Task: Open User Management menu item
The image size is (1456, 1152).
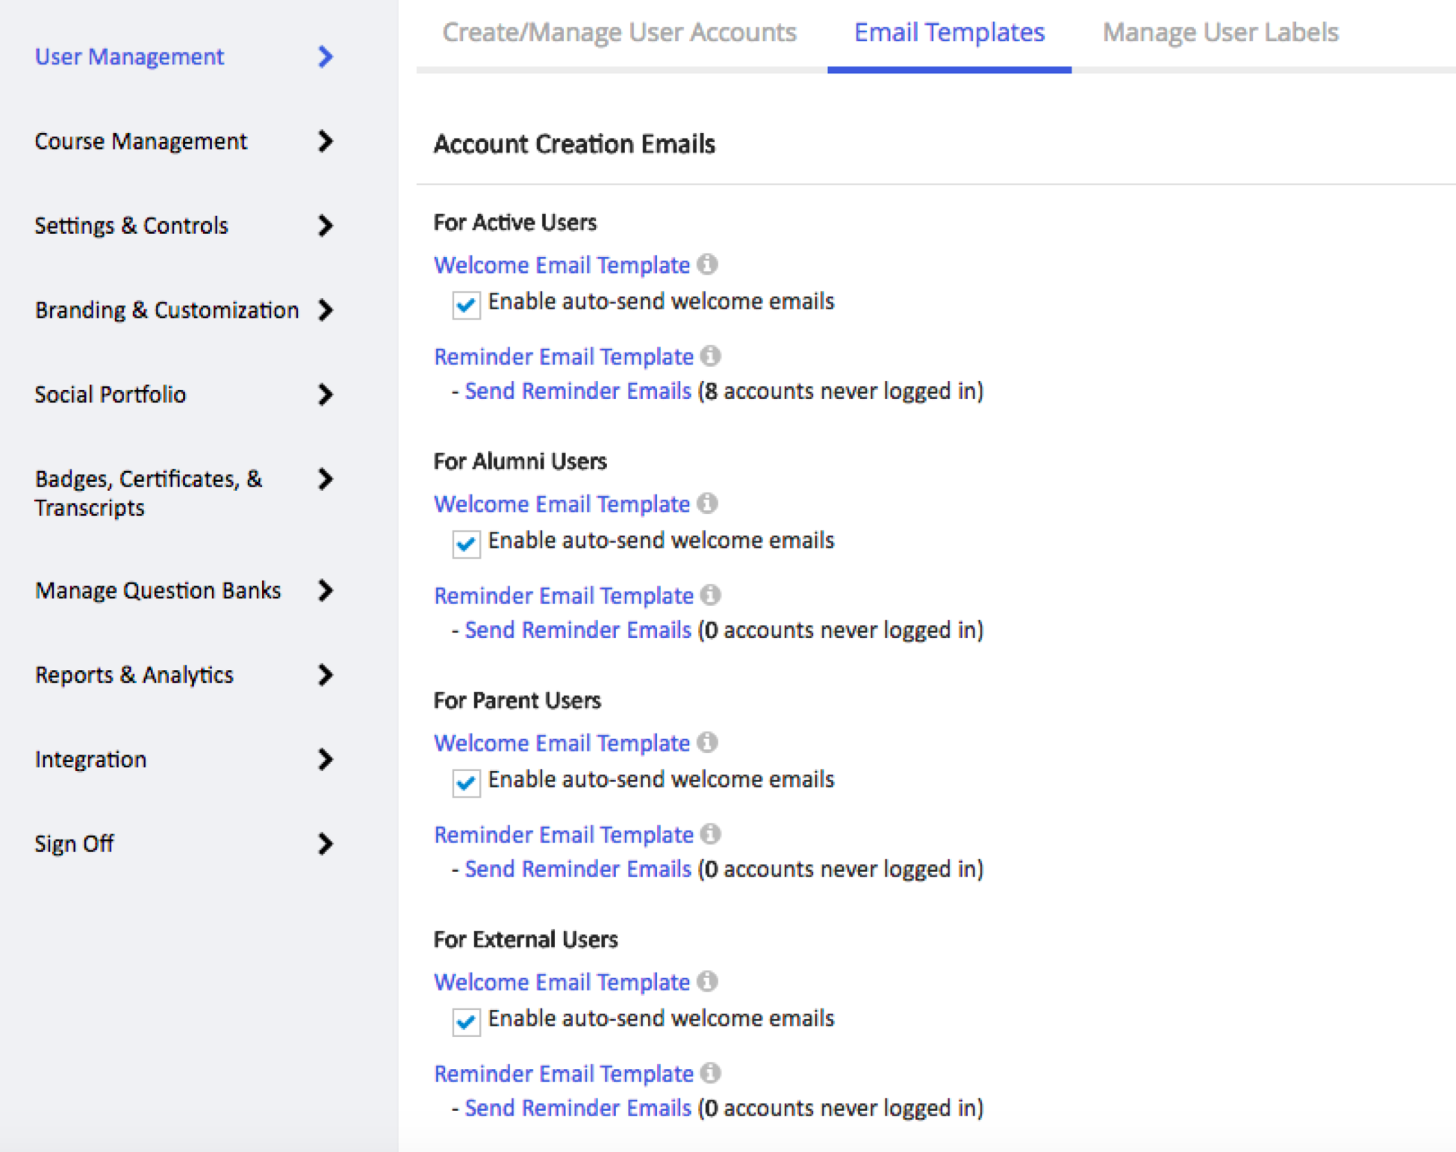Action: (x=129, y=57)
